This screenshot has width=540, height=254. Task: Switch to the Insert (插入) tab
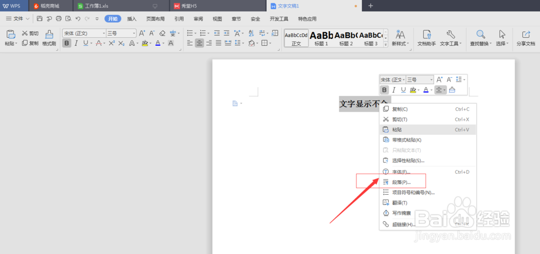132,19
